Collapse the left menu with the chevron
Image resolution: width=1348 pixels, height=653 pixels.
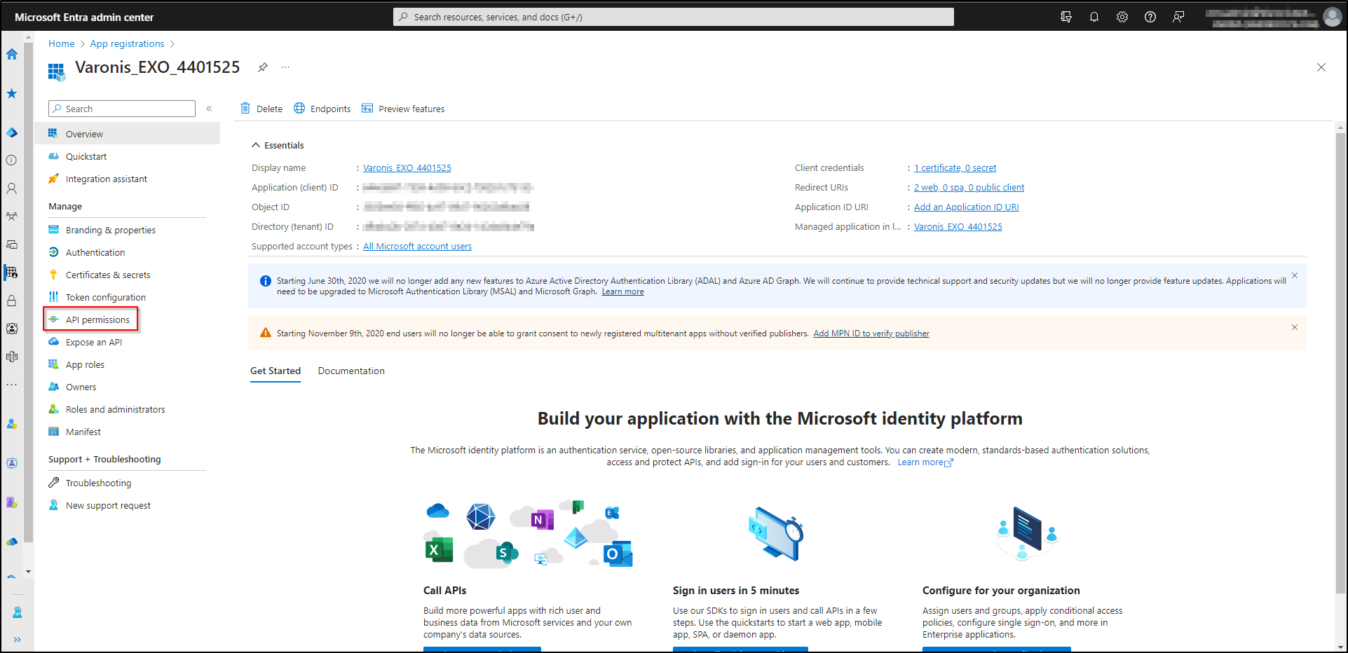(209, 109)
